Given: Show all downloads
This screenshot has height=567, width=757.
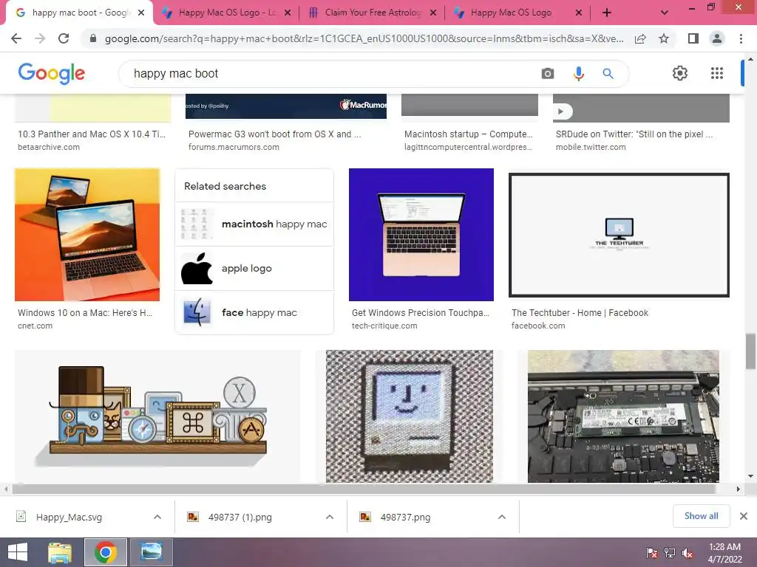Looking at the screenshot, I should (701, 516).
